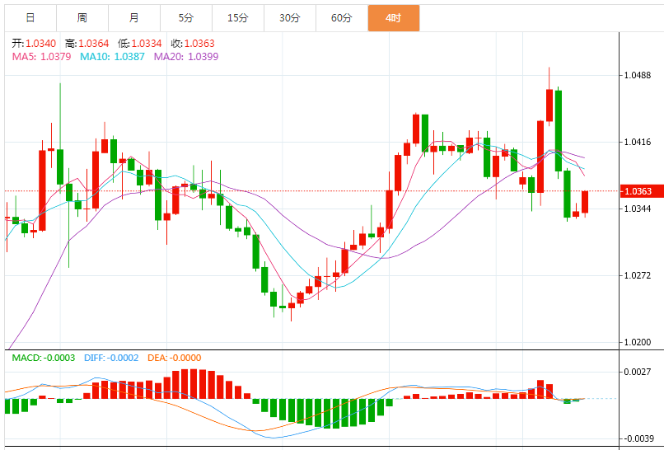Select the 周 weekly timeframe tab
664x450 pixels.
82,18
